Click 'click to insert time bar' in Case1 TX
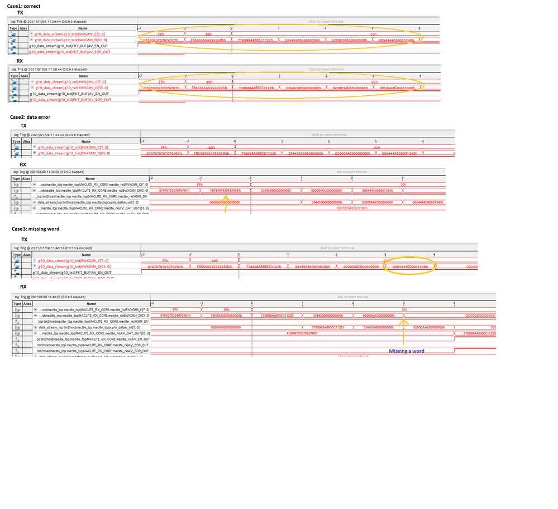Screen dimensions: 558x509 [326, 22]
